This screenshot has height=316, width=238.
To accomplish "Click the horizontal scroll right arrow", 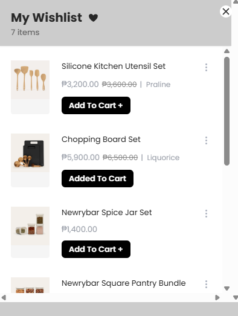I will (x=217, y=298).
